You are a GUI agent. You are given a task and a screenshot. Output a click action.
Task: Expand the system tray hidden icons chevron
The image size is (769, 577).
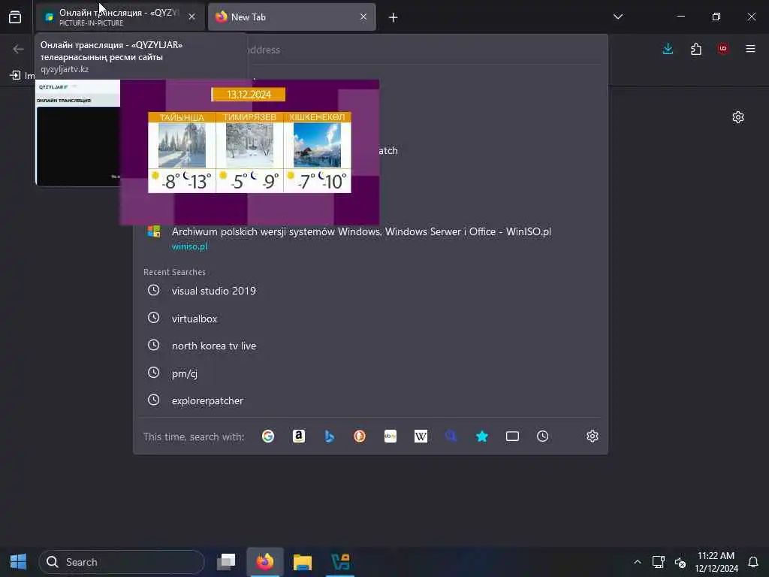[x=637, y=562]
